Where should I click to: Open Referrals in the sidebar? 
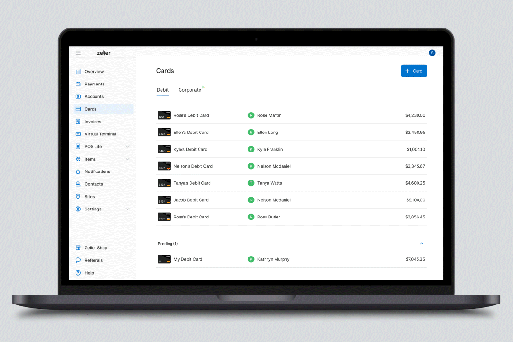[94, 260]
